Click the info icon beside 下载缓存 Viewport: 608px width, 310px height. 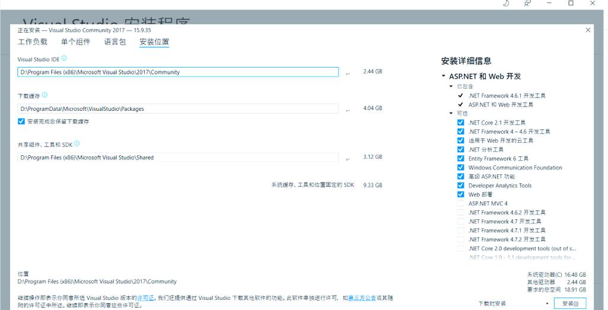click(x=44, y=95)
